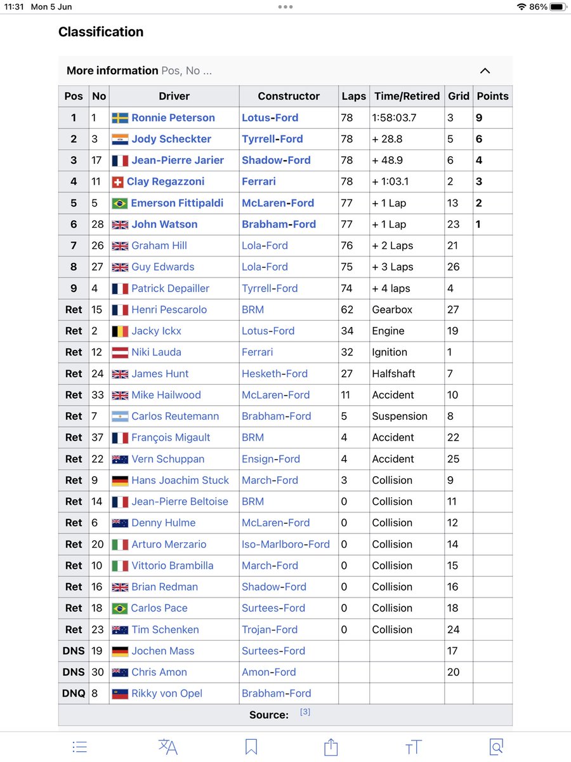Screen dimensions: 571x762
Task: Open Patrick Depailler driver link
Action: point(170,288)
